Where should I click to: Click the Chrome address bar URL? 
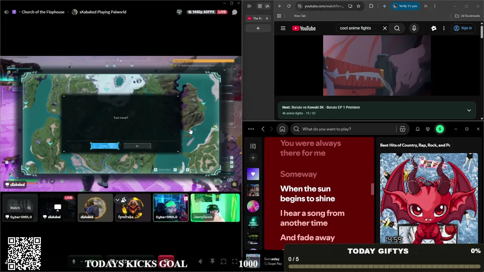[324, 6]
